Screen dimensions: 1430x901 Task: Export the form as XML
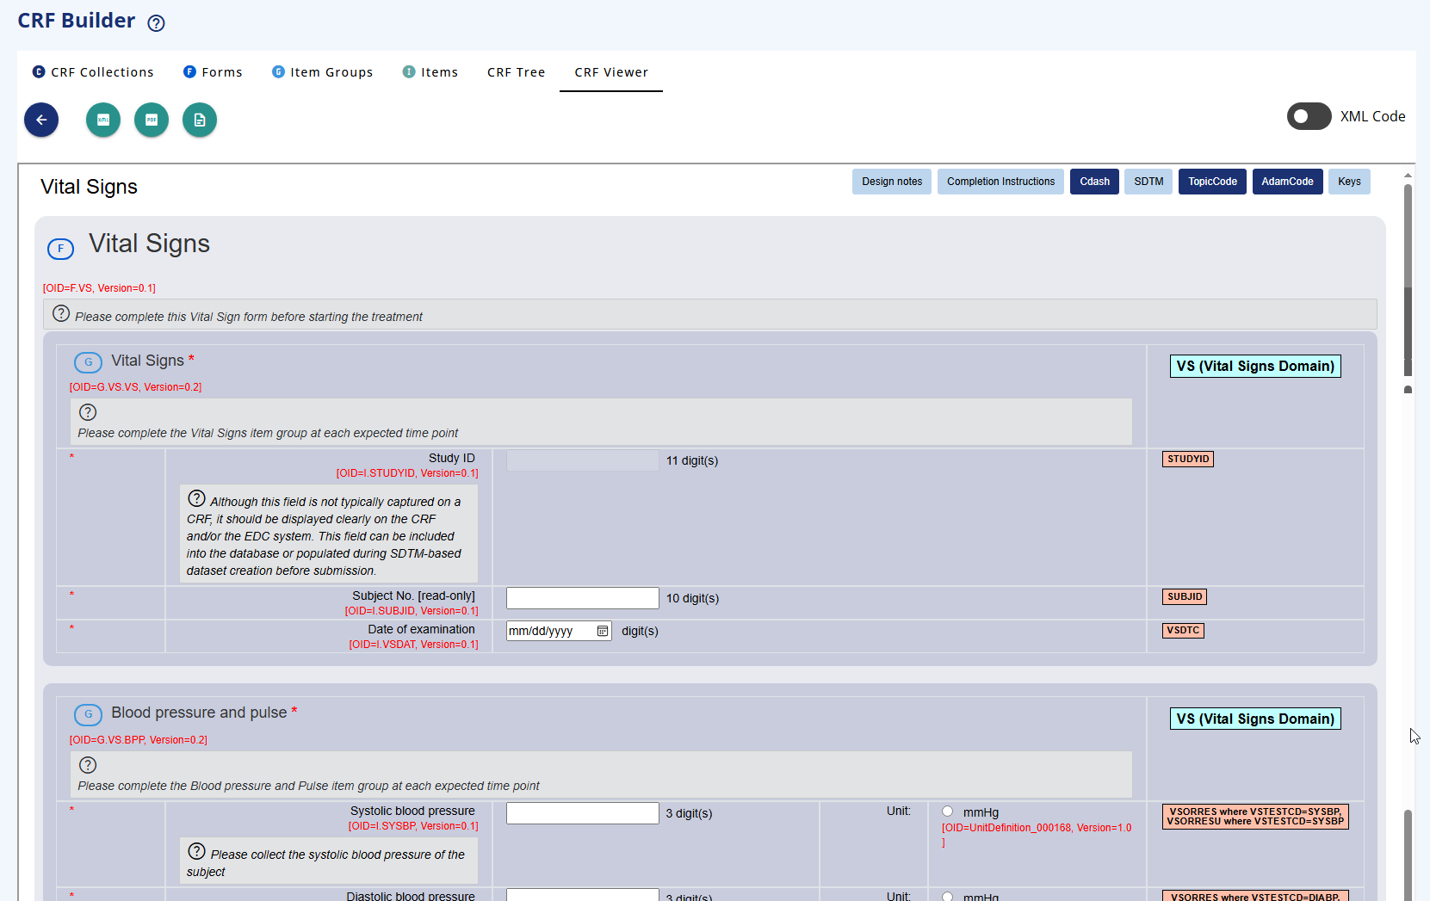tap(102, 120)
